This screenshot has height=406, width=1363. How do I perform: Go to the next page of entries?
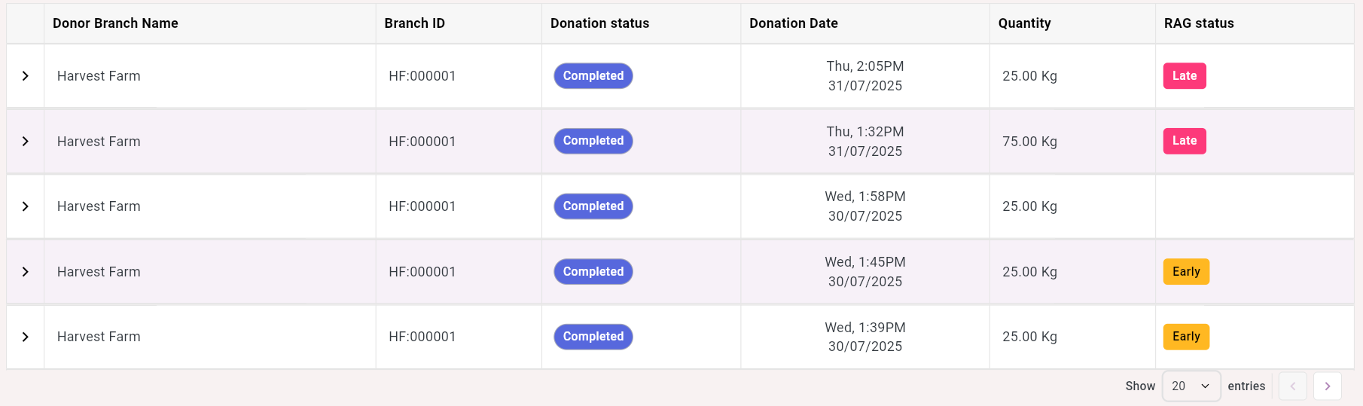tap(1327, 386)
